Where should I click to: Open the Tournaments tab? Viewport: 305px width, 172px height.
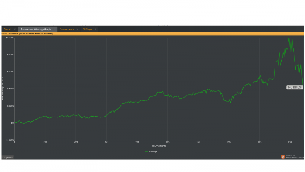(x=67, y=29)
